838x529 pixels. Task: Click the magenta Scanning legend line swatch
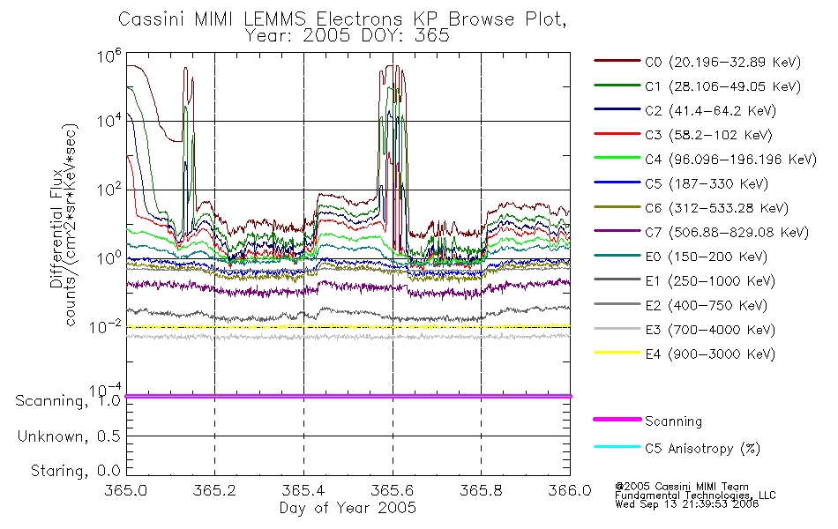617,420
